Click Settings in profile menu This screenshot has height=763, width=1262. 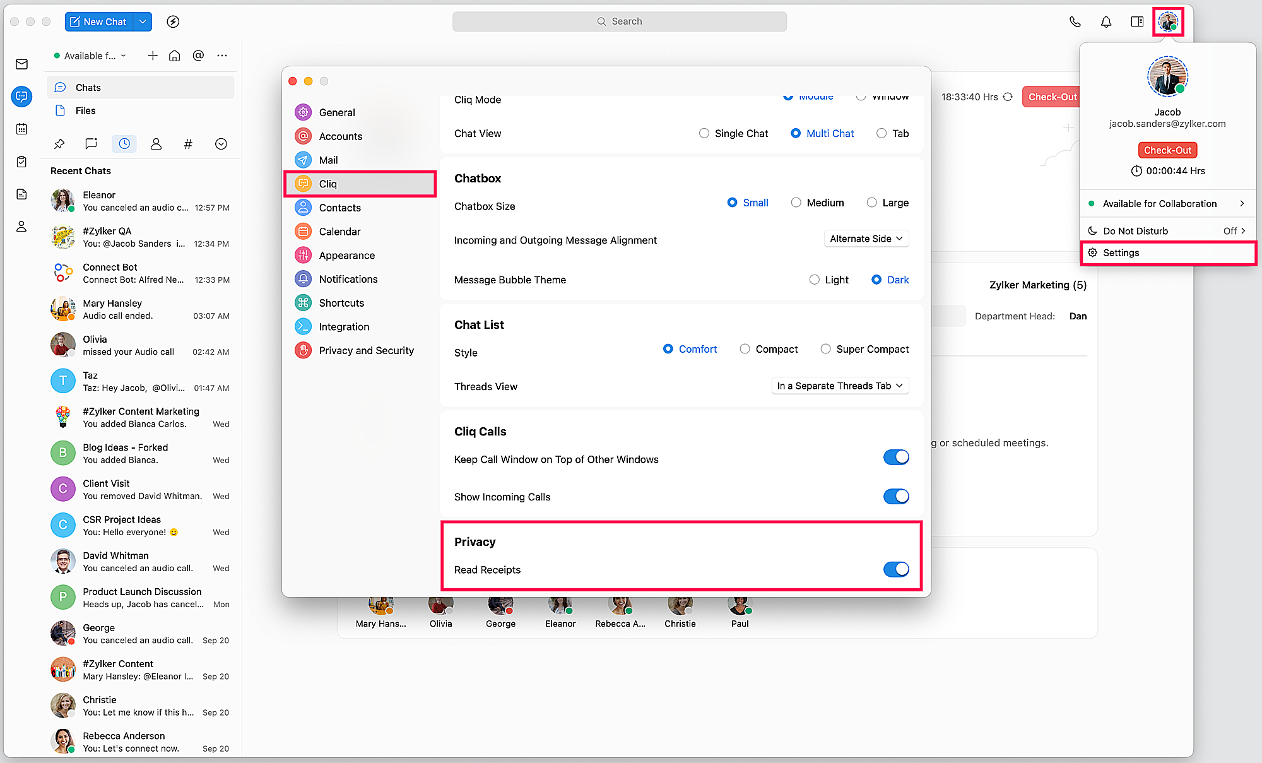[1121, 252]
